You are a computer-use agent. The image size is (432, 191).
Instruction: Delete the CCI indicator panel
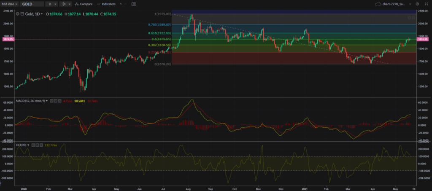[42, 145]
